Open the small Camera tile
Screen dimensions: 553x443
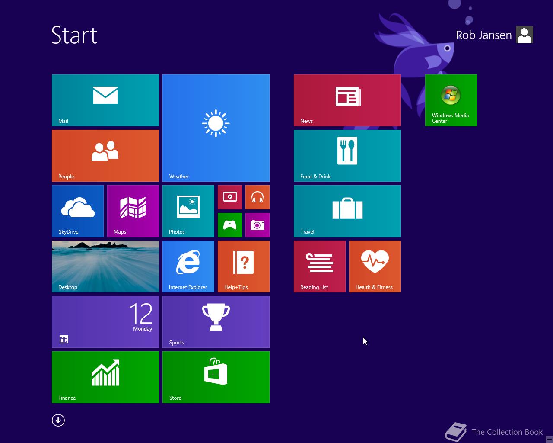tap(257, 225)
